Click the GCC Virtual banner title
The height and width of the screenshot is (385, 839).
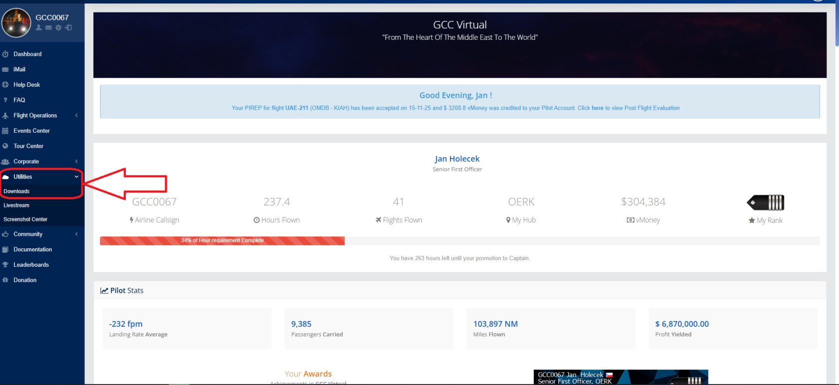pos(460,24)
